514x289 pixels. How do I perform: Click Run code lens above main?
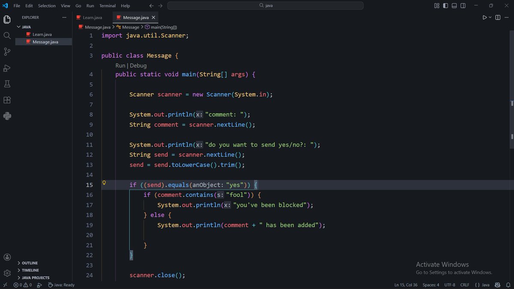coord(120,65)
